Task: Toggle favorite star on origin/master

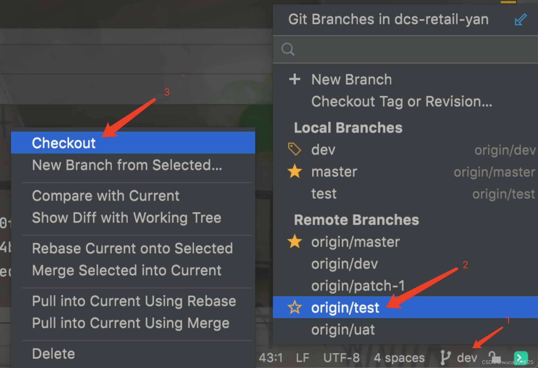Action: tap(295, 242)
